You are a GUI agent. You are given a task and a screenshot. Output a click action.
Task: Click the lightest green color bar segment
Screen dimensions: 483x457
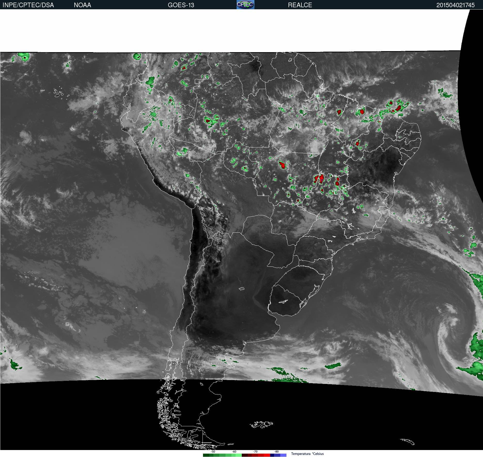coord(239,455)
